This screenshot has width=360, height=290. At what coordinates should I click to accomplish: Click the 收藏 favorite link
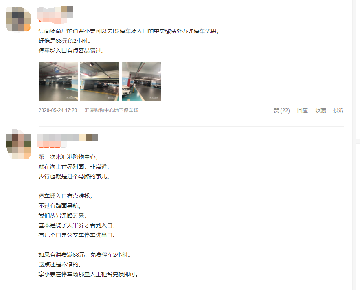pyautogui.click(x=320, y=110)
